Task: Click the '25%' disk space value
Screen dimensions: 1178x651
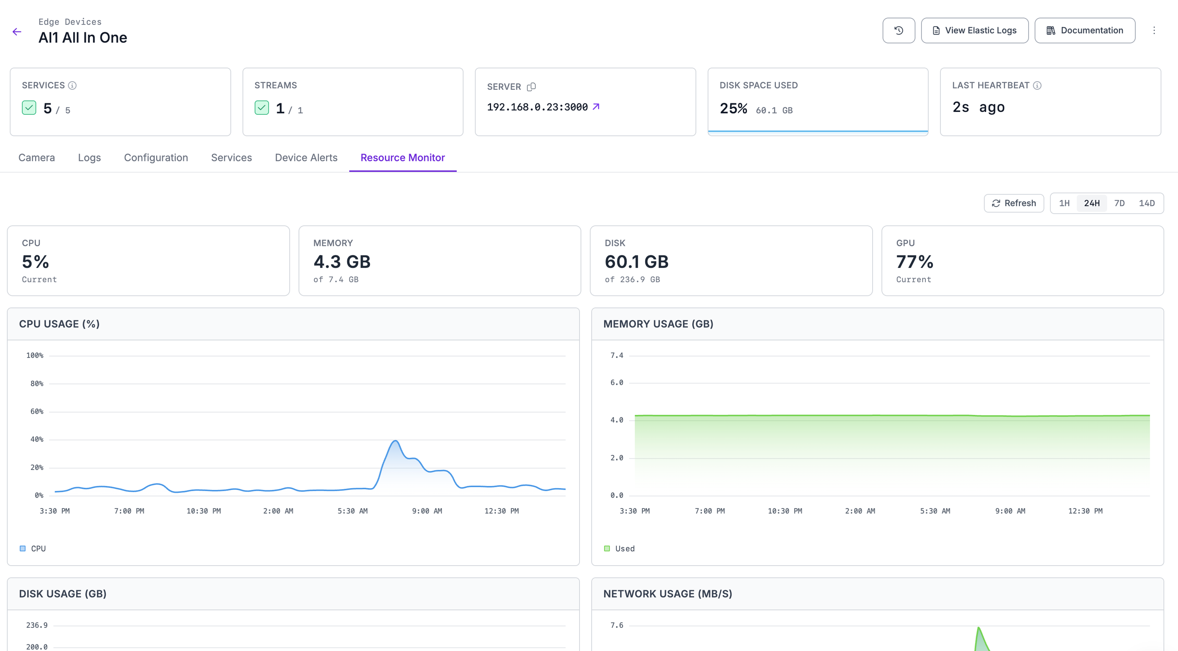Action: tap(733, 108)
